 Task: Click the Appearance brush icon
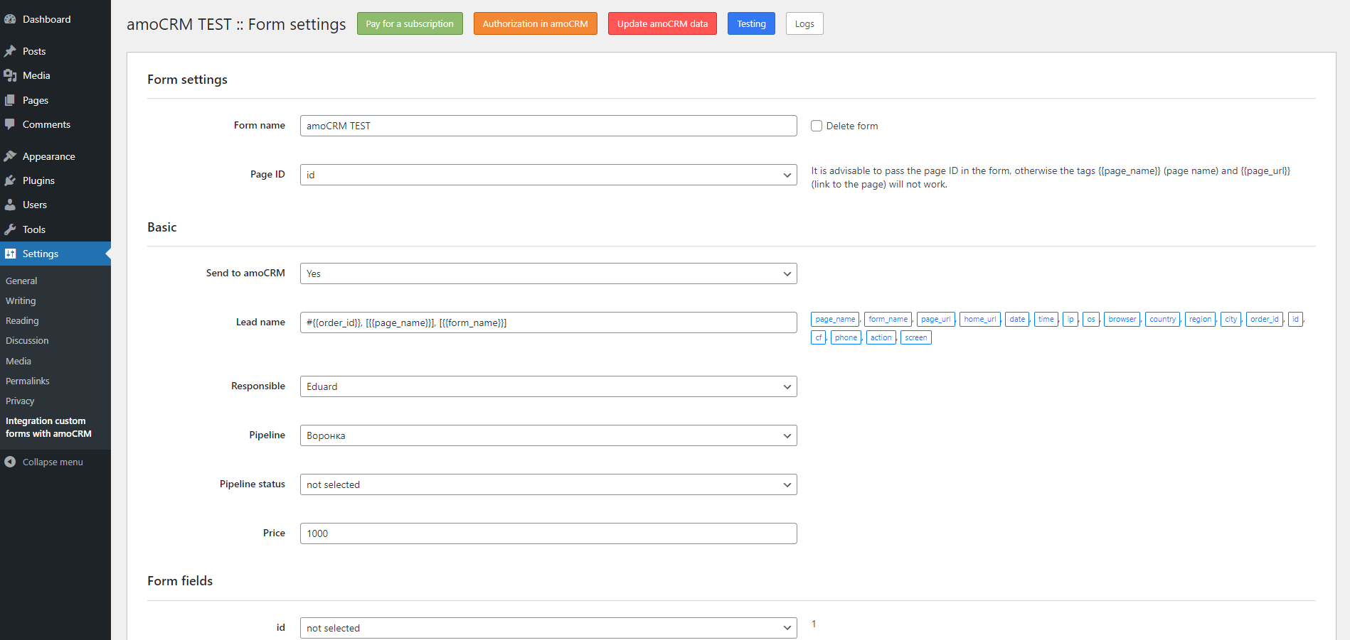click(x=10, y=156)
